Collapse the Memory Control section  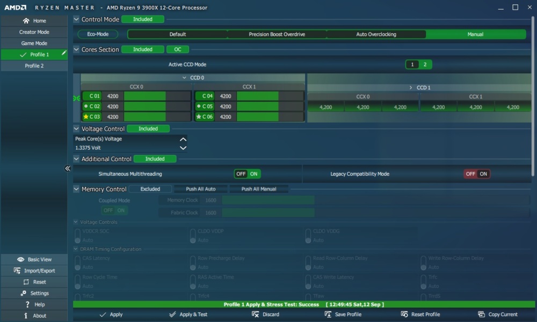coord(76,189)
